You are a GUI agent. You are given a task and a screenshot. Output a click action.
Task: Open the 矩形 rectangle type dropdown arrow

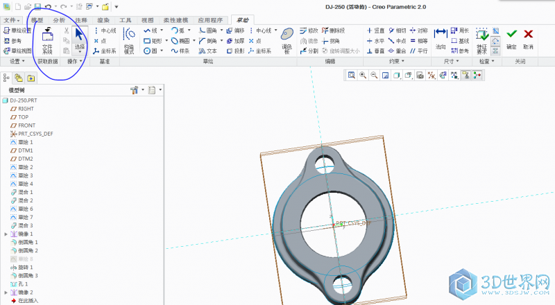[166, 41]
